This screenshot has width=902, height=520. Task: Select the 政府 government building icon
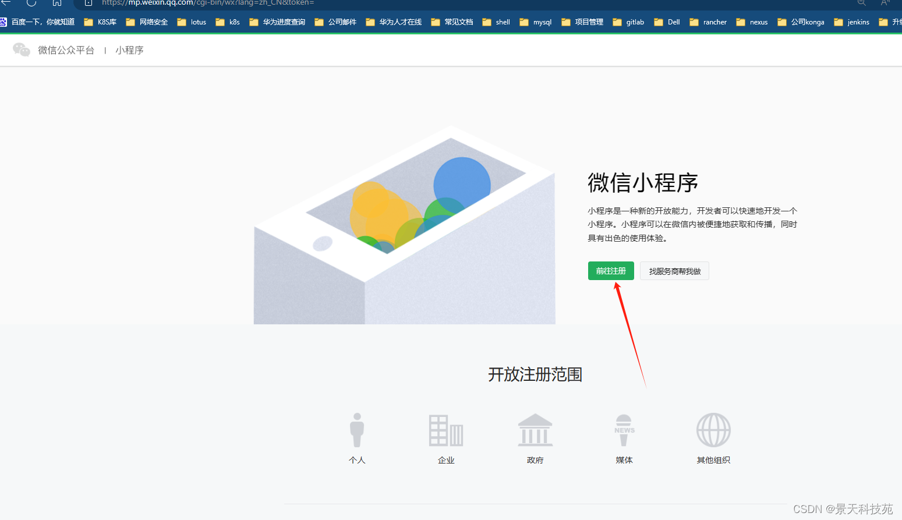[535, 430]
